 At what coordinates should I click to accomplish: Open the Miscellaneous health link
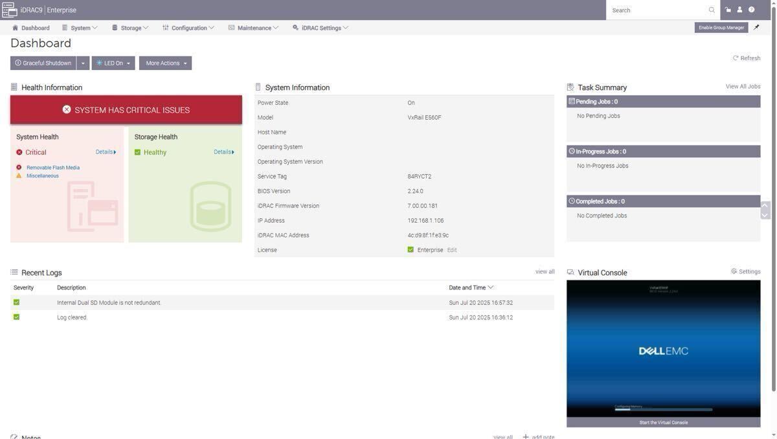(43, 176)
